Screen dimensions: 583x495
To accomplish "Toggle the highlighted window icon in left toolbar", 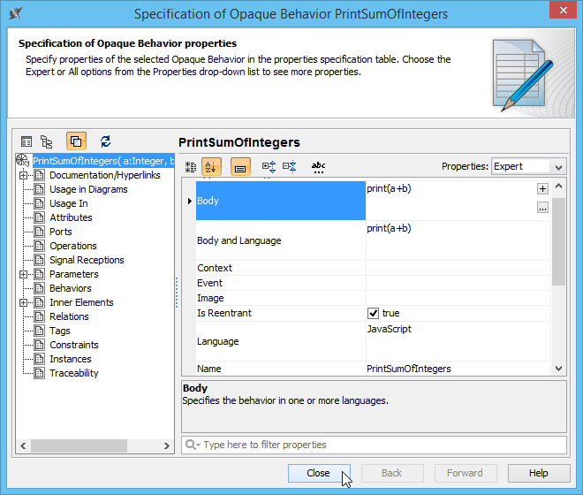I will [76, 141].
